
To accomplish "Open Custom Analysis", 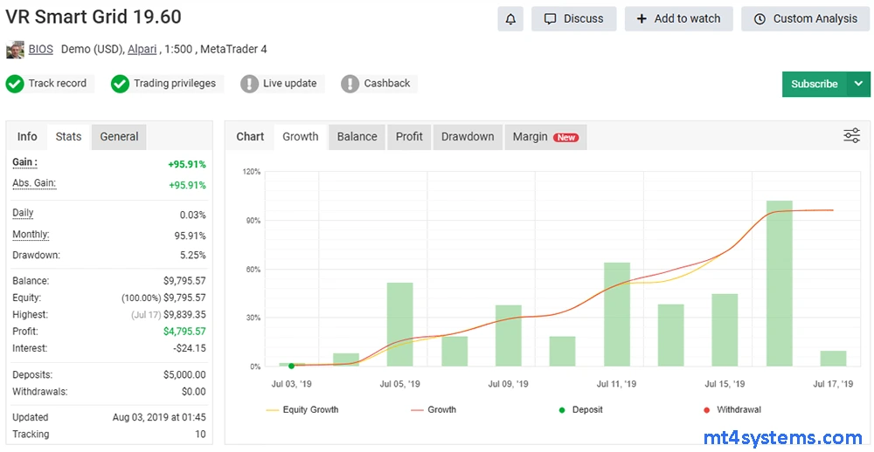I will pyautogui.click(x=805, y=18).
